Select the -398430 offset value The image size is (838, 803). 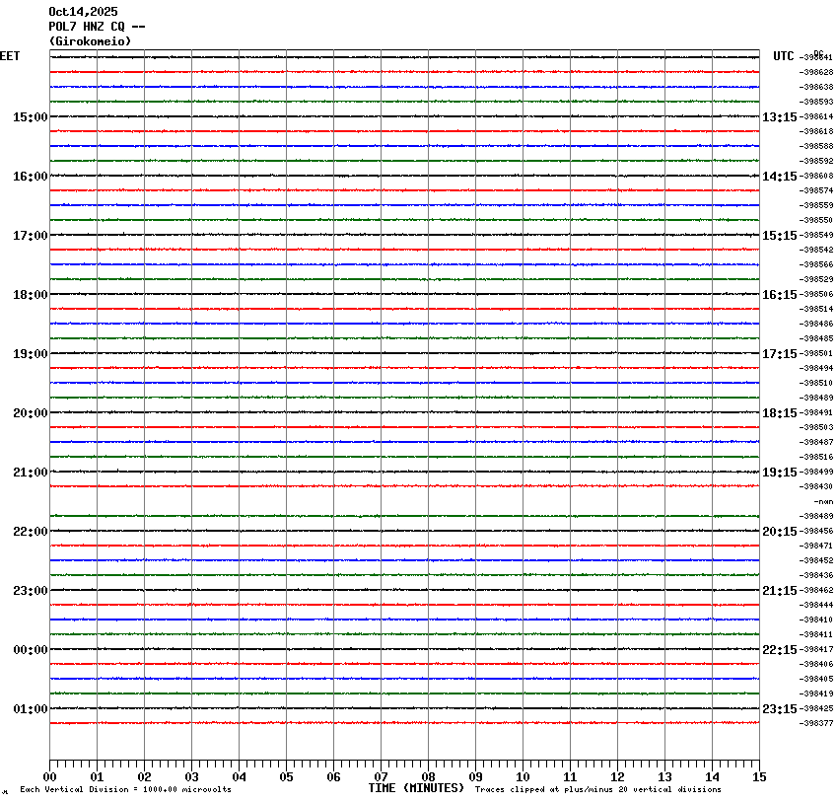tap(817, 487)
